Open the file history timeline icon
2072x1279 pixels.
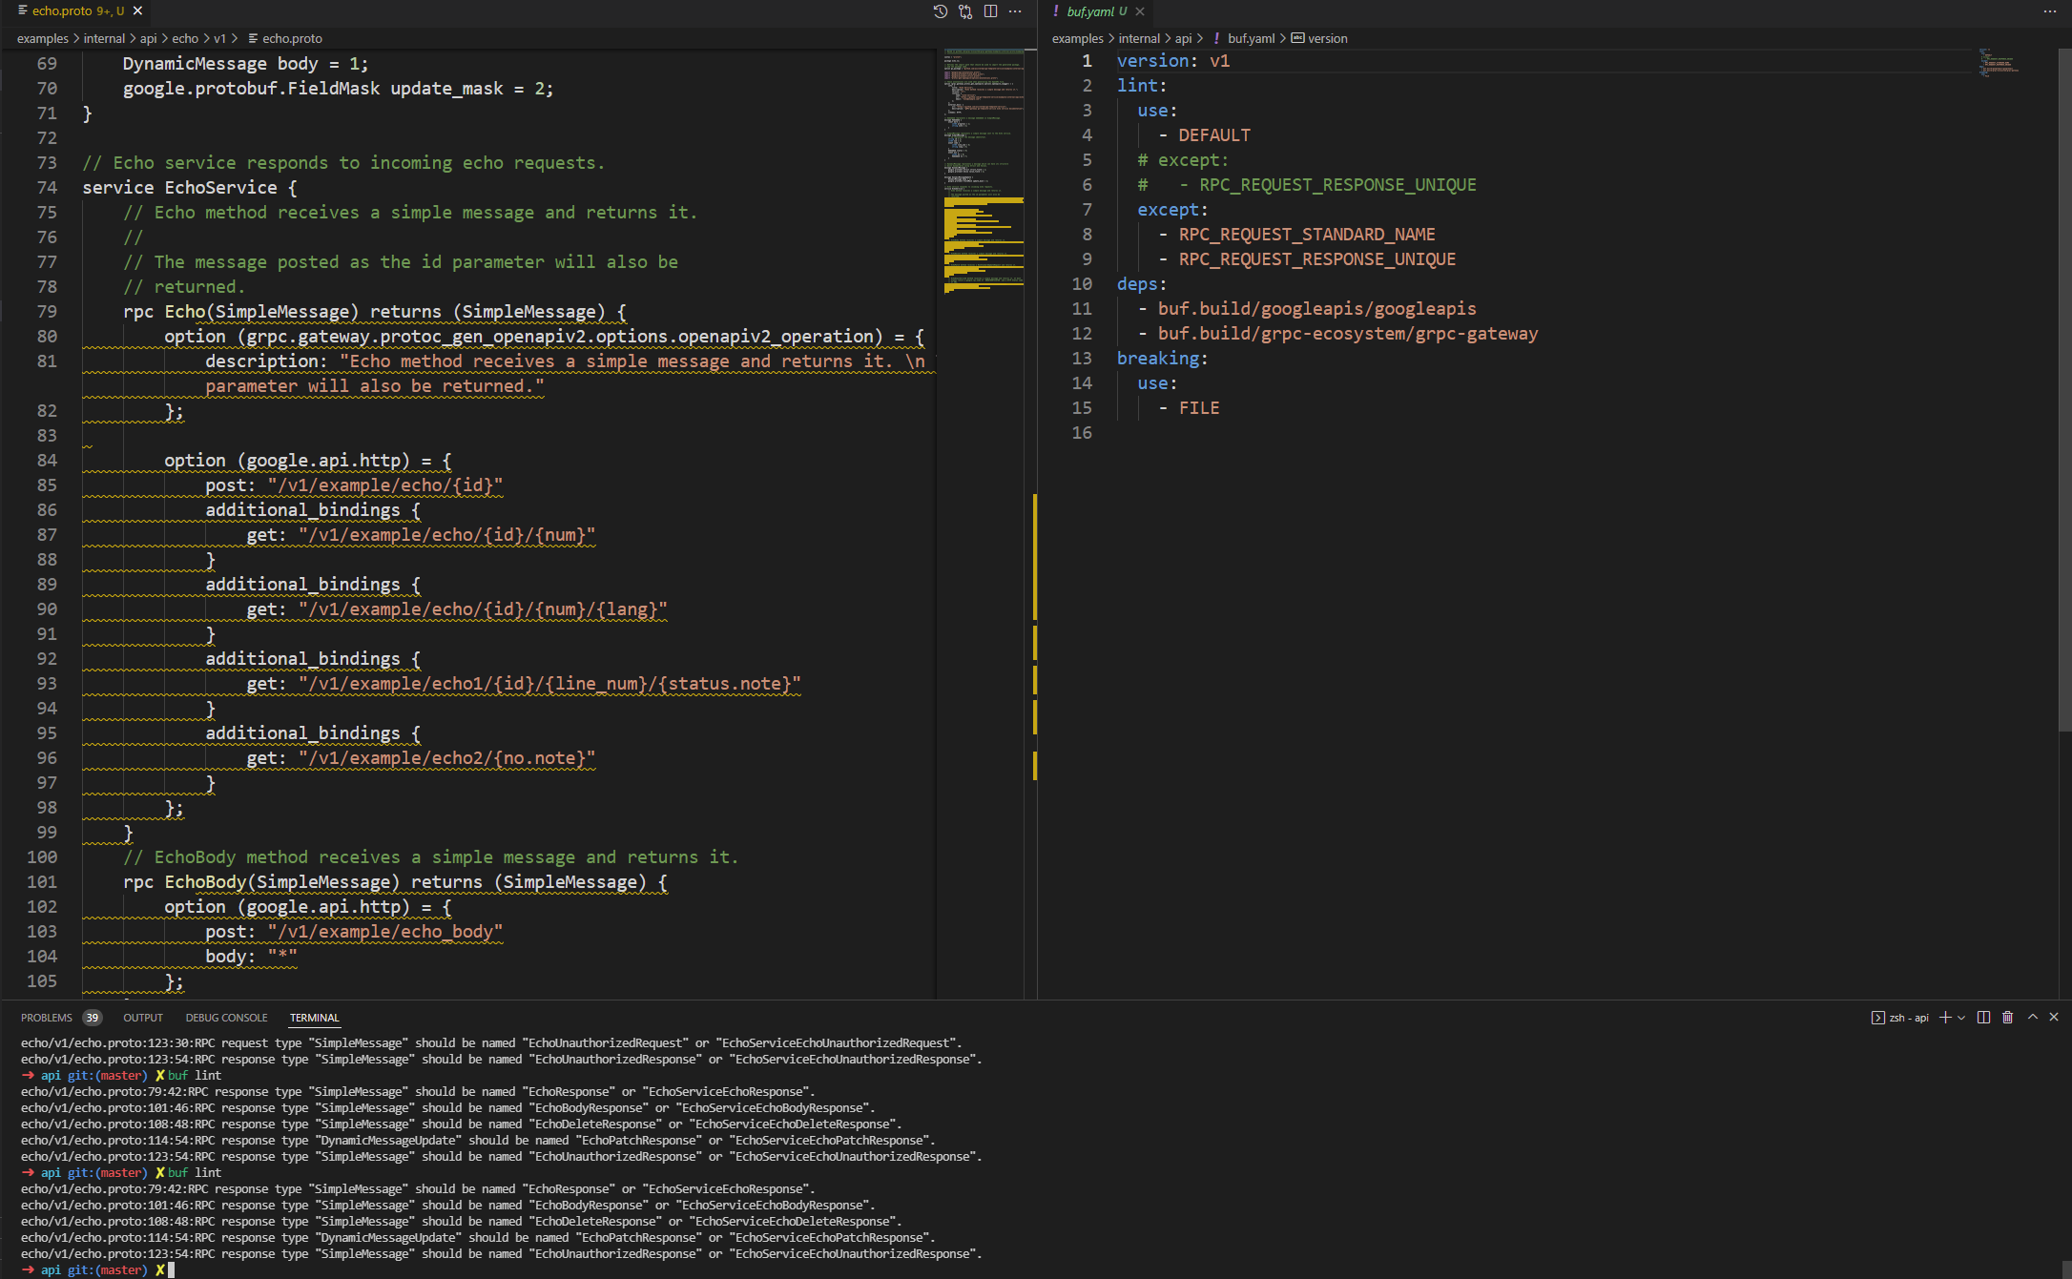(940, 11)
